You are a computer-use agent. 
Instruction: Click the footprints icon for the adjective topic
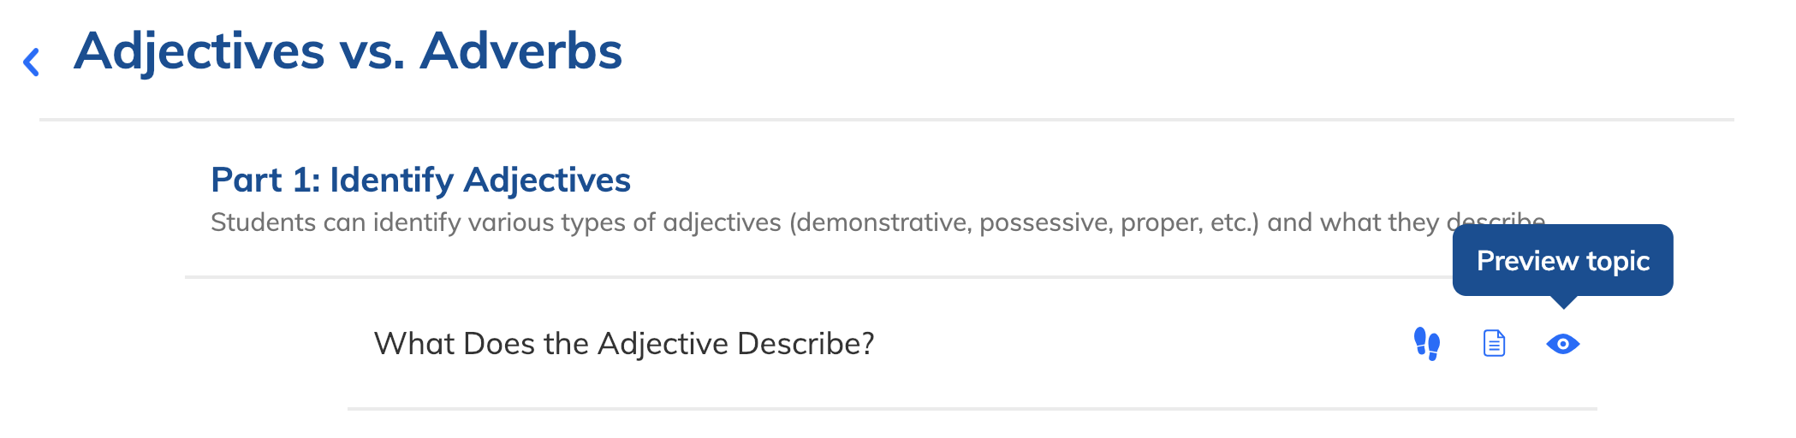pos(1426,344)
